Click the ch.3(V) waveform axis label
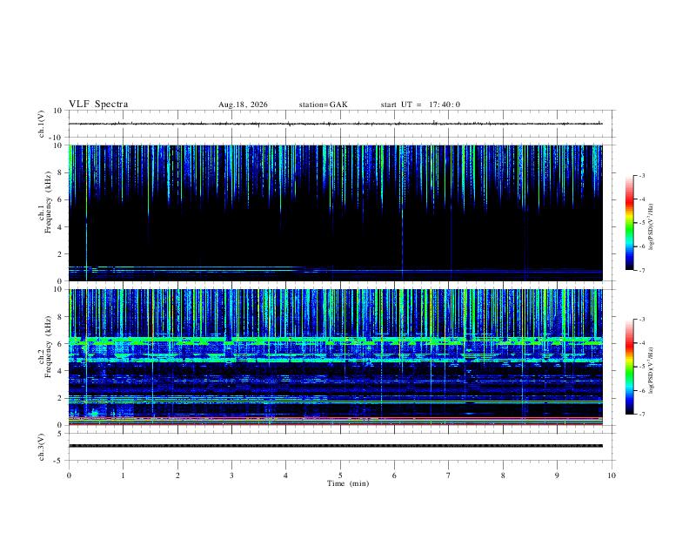This screenshot has height=533, width=689. click(42, 447)
